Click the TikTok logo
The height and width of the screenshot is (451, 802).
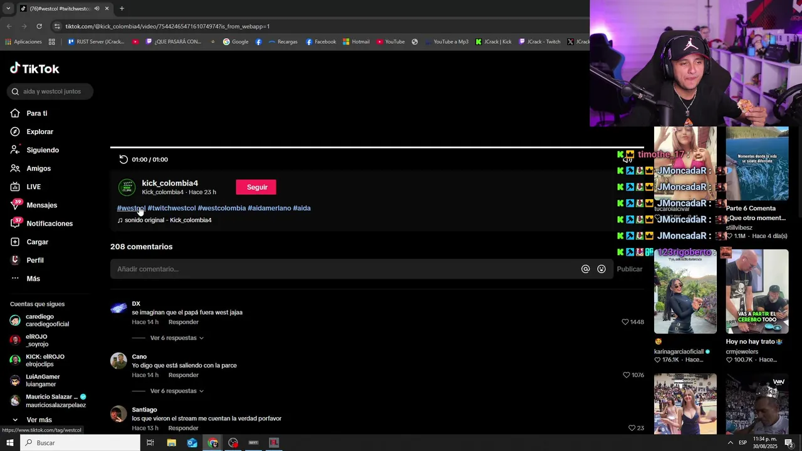point(34,68)
